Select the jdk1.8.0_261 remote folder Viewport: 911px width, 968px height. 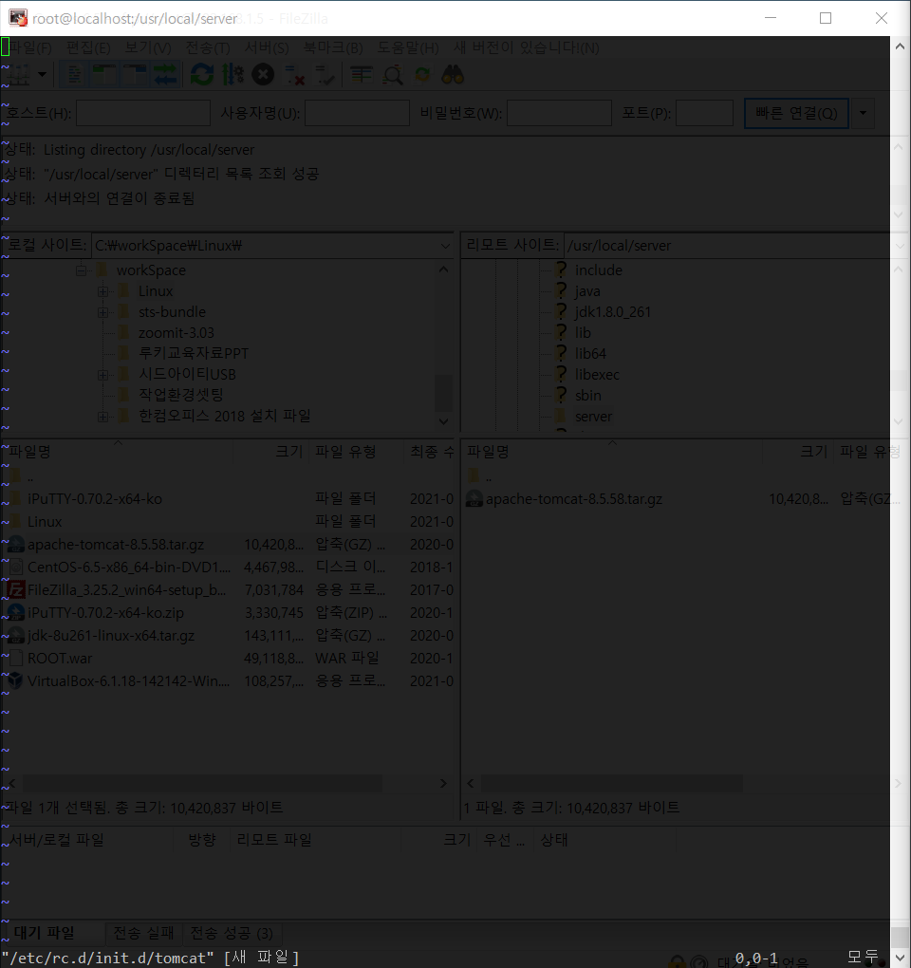(612, 312)
